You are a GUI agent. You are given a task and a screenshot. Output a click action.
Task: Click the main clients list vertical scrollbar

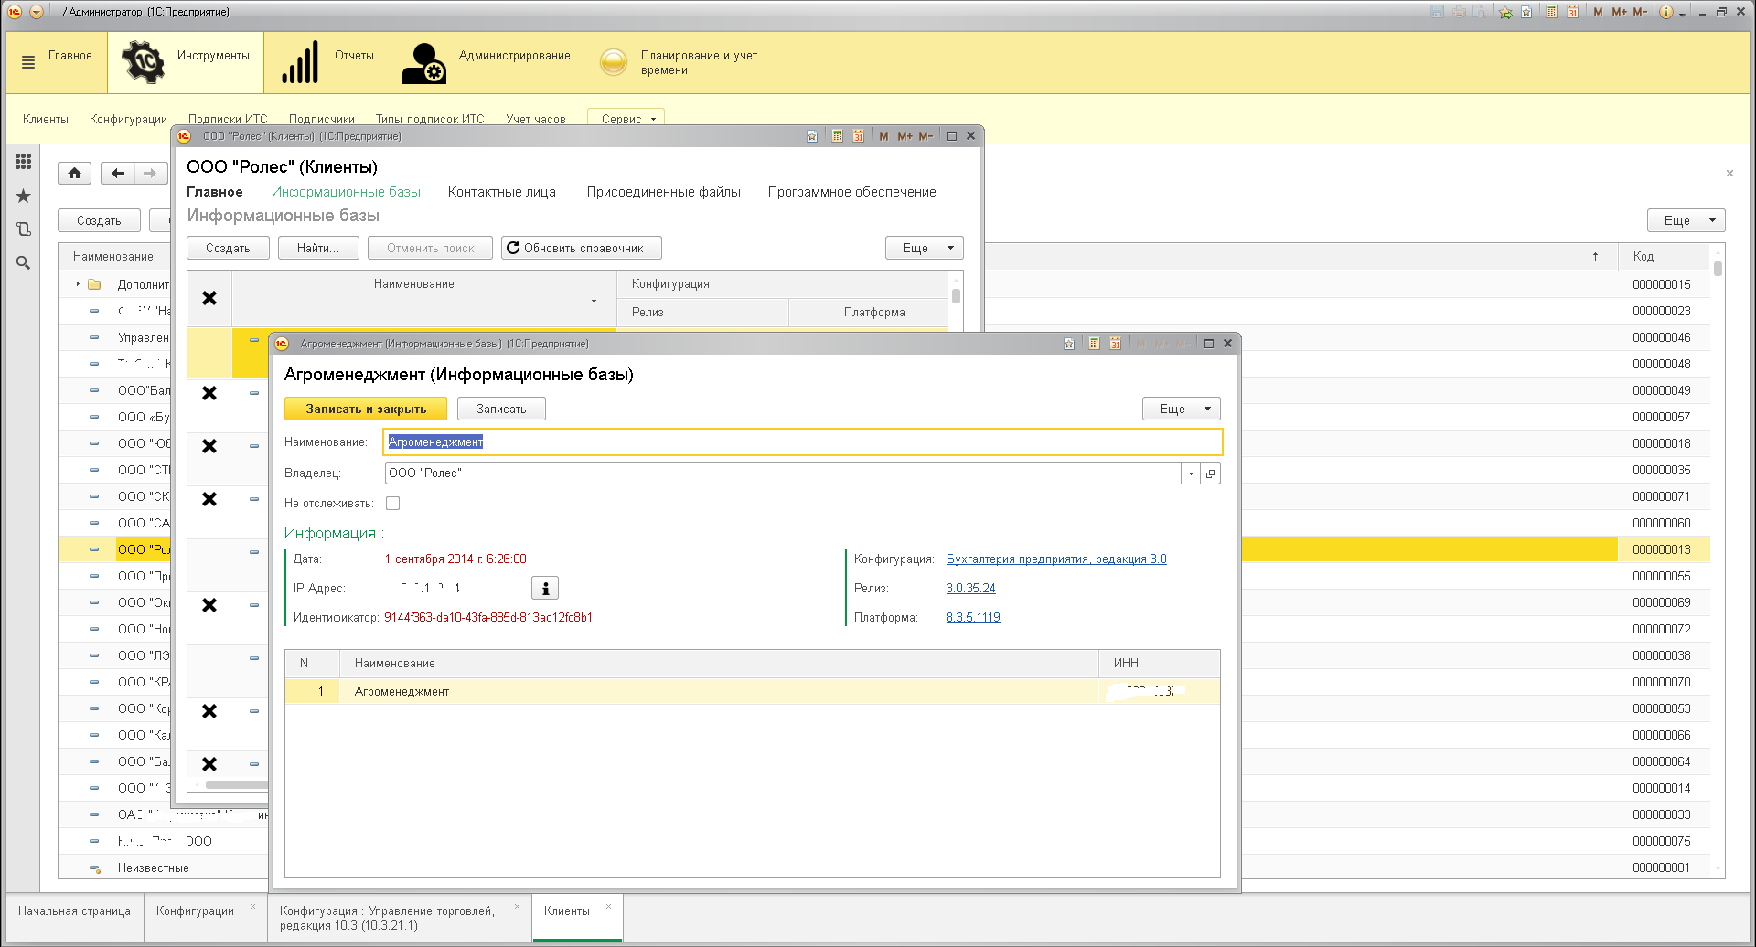(x=1719, y=268)
